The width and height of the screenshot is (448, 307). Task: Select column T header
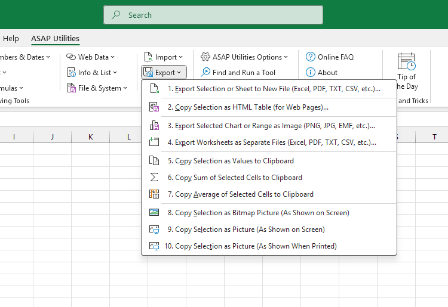pyautogui.click(x=434, y=137)
